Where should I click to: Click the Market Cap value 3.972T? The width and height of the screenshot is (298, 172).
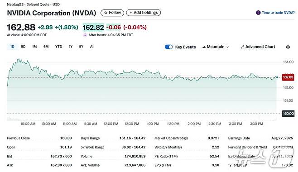(213, 138)
